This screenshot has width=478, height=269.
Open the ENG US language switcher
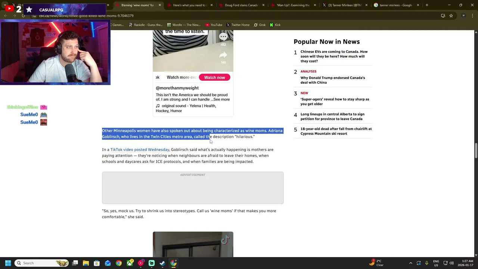(x=436, y=263)
